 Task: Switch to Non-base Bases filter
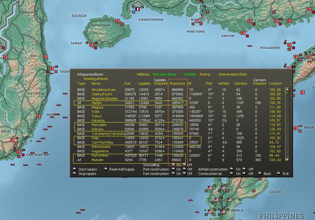coord(165,75)
